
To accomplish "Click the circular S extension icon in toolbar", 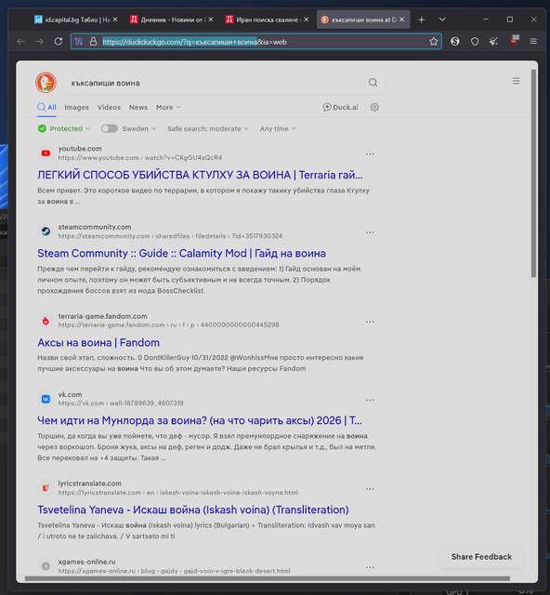I will [455, 41].
